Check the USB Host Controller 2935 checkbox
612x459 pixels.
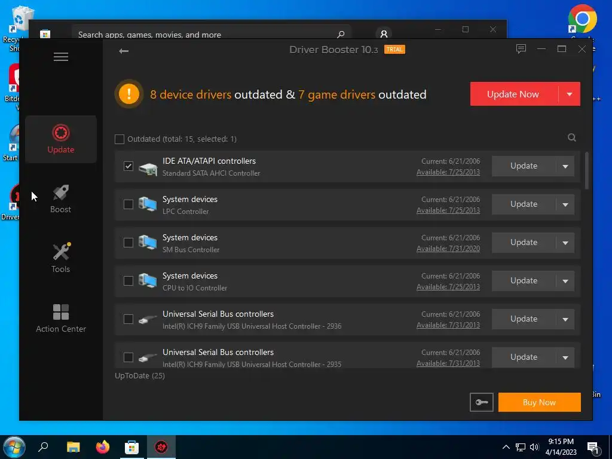point(128,357)
